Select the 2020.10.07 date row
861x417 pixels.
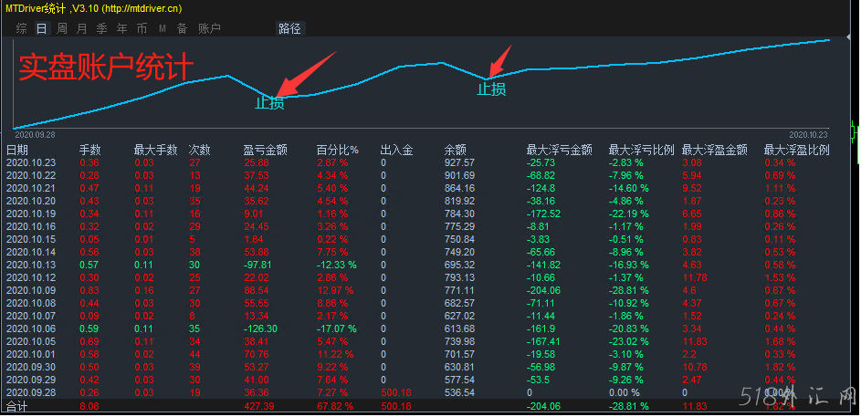click(32, 316)
